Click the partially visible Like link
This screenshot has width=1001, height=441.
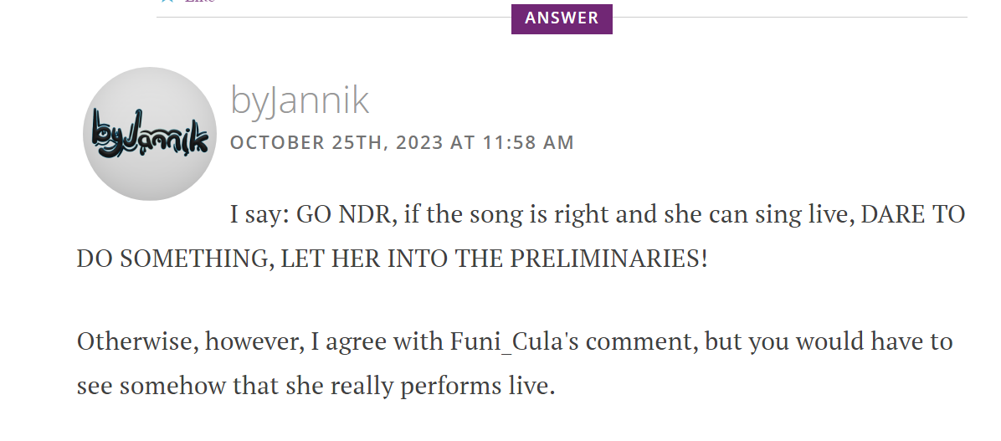pos(200,2)
